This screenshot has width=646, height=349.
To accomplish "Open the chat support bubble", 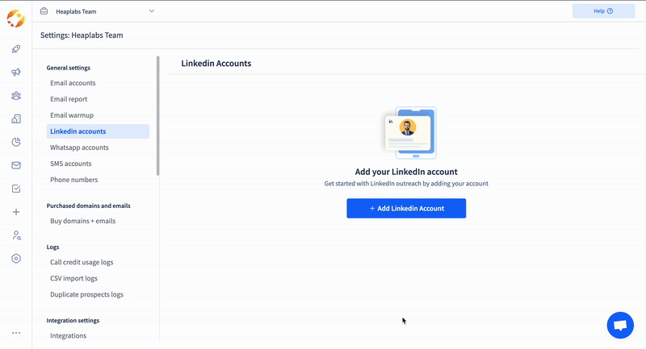I will 620,325.
